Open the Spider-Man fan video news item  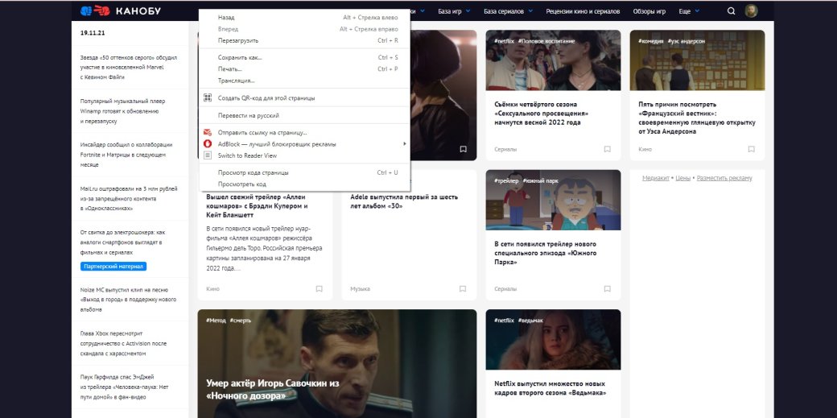tap(125, 387)
